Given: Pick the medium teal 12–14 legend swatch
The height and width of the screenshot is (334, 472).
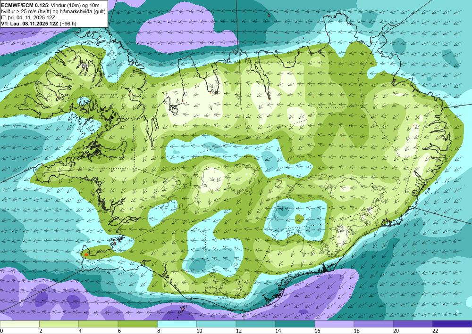Looking at the screenshot, I should pyautogui.click(x=255, y=324).
